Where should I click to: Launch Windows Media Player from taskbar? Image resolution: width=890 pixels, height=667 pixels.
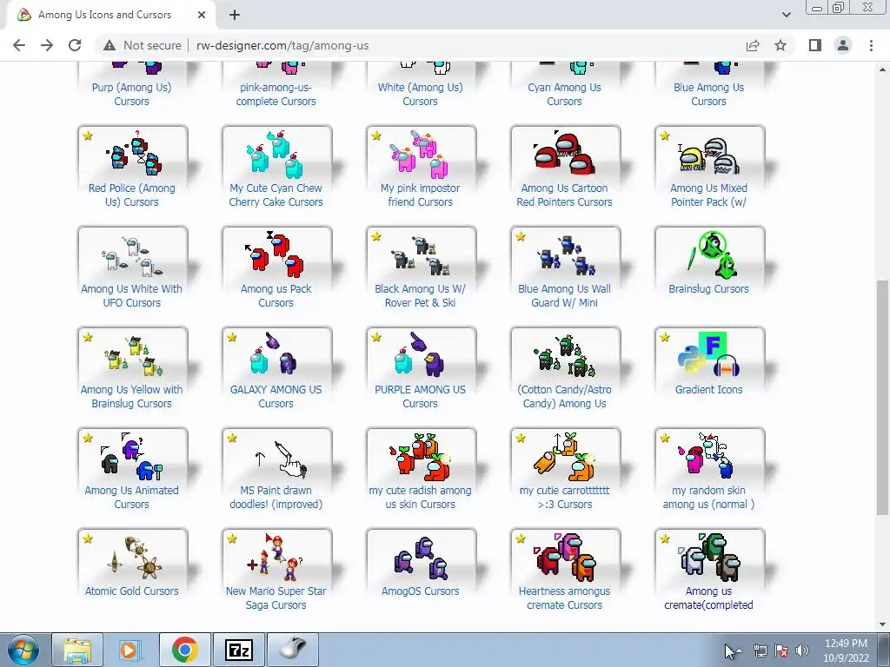pos(130,650)
